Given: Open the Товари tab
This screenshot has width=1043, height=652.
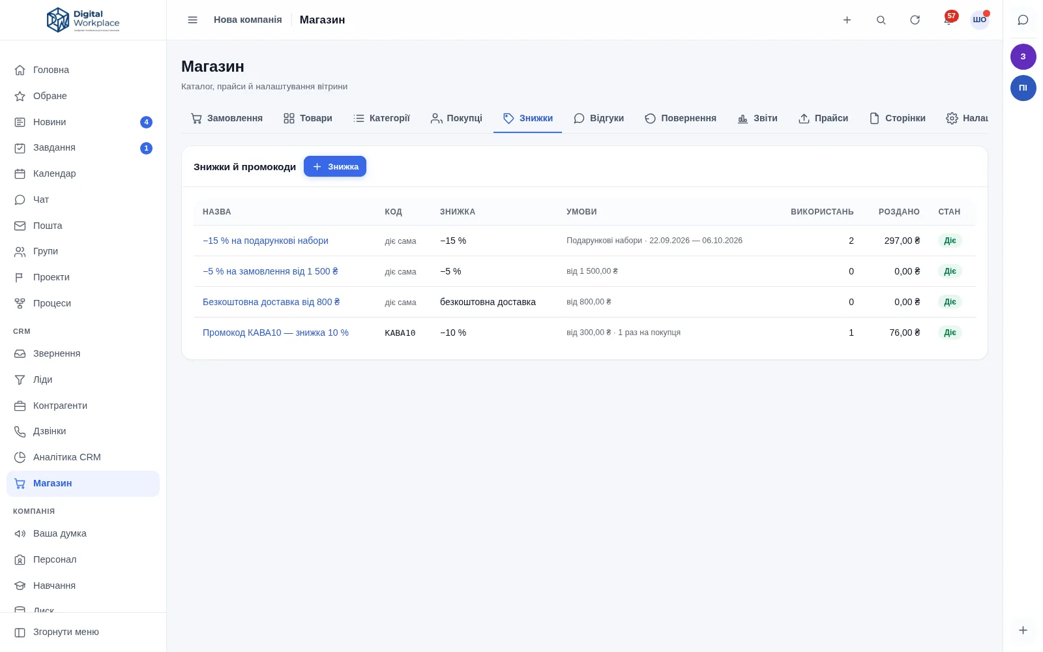Looking at the screenshot, I should (308, 118).
